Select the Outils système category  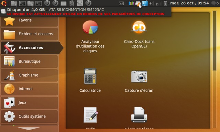point(29,117)
